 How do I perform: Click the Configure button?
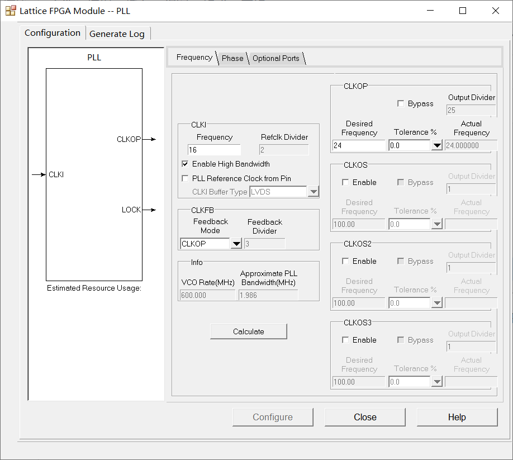click(x=273, y=417)
